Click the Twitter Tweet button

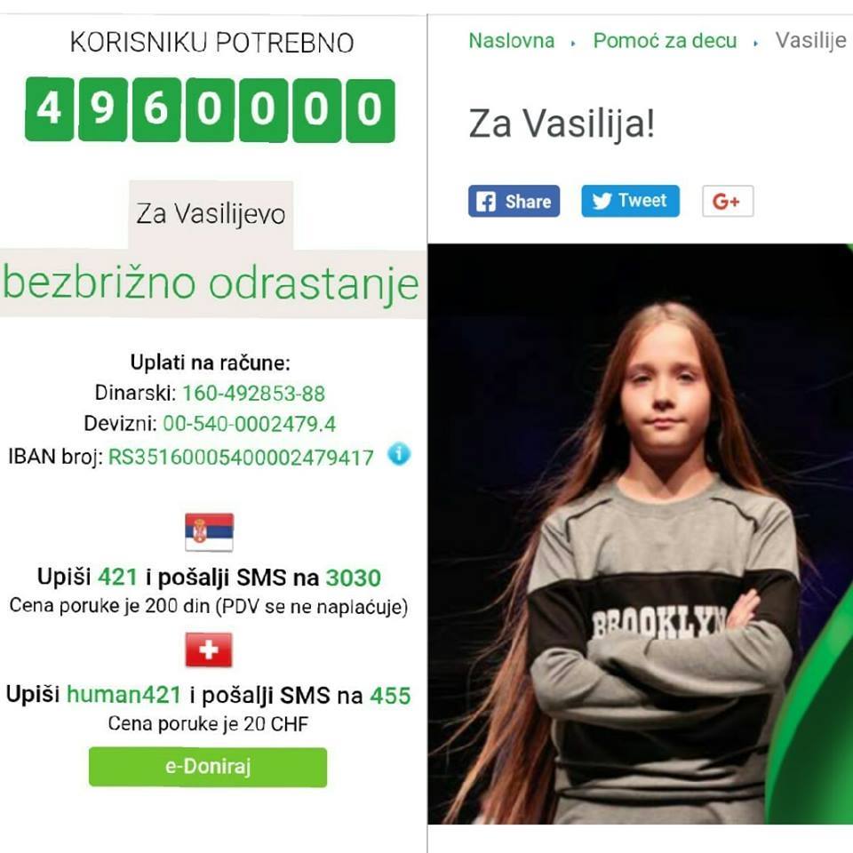coord(630,201)
